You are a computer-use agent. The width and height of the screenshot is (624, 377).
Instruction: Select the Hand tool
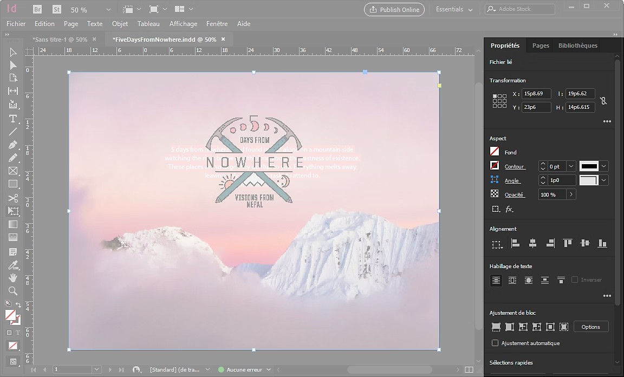click(13, 278)
